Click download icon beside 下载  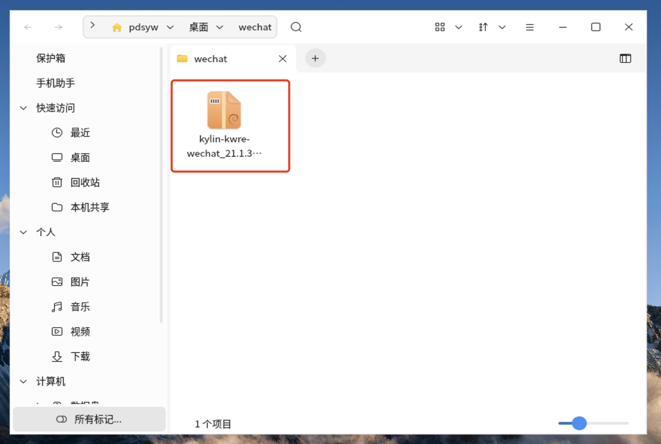(x=57, y=356)
